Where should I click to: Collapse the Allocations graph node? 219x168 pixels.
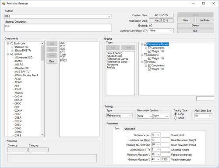(141, 55)
